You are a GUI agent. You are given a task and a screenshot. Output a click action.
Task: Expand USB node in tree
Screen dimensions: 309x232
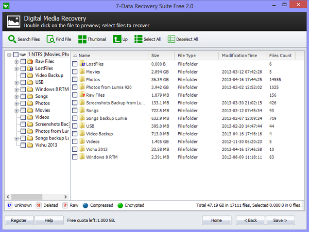(16, 83)
